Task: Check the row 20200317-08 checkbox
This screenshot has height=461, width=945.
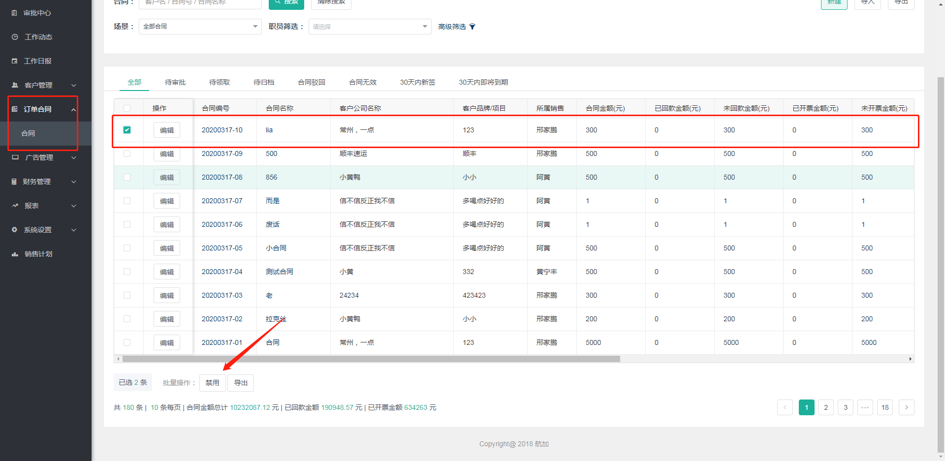Action: [x=127, y=177]
